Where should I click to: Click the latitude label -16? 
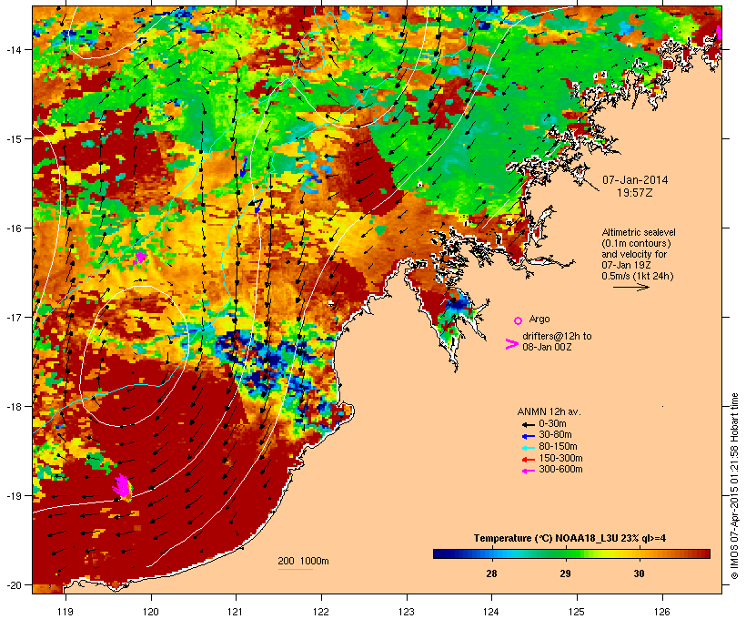pos(14,228)
